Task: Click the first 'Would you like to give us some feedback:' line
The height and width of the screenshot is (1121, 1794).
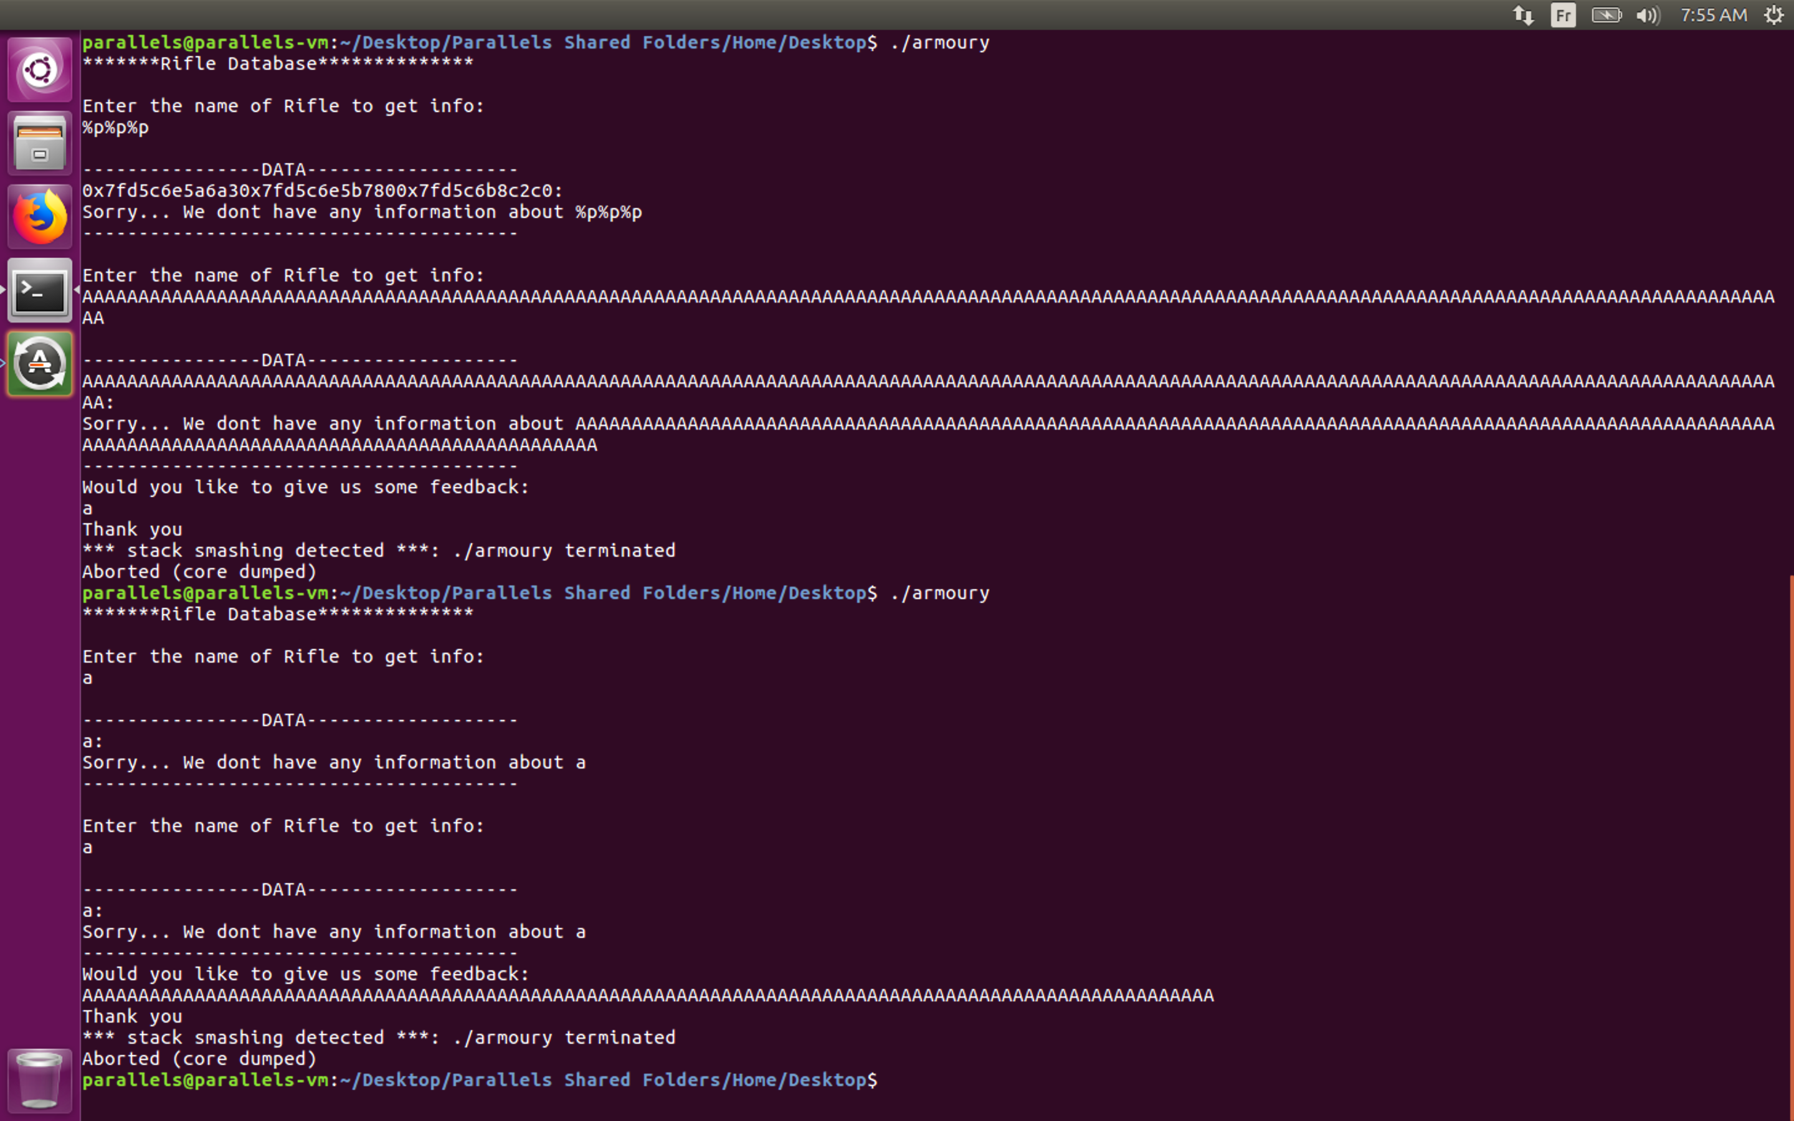Action: click(x=306, y=487)
